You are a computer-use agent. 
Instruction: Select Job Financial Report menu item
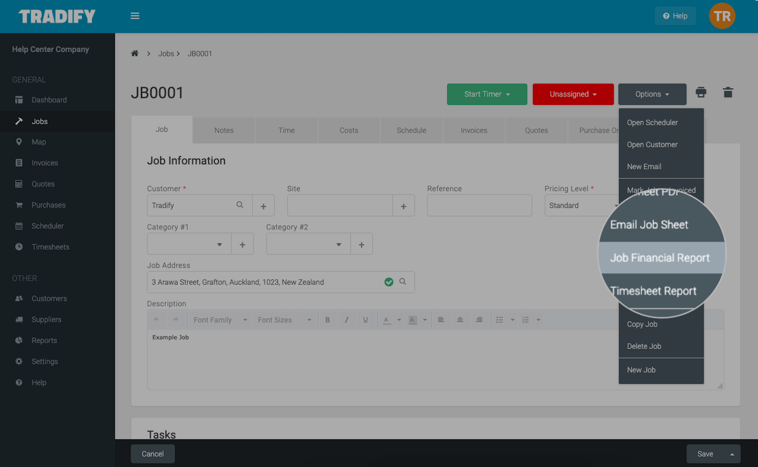point(660,258)
